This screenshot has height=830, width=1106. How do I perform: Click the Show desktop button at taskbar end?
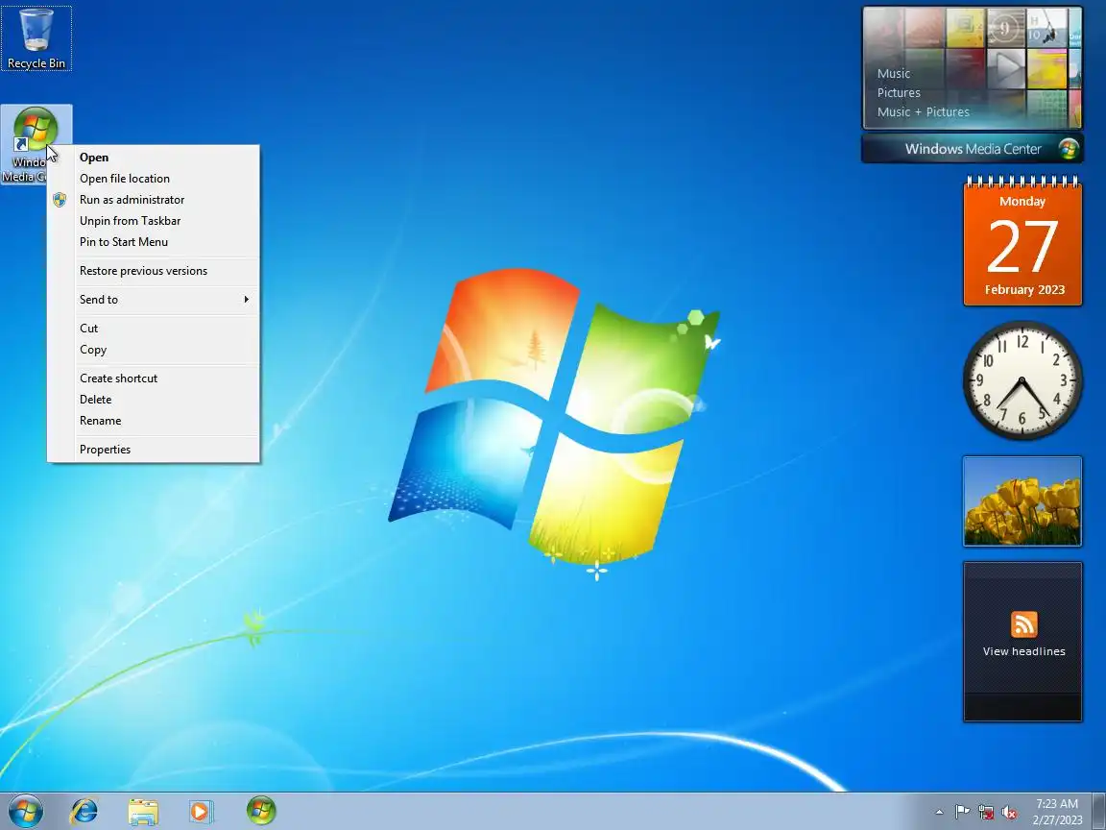1099,811
